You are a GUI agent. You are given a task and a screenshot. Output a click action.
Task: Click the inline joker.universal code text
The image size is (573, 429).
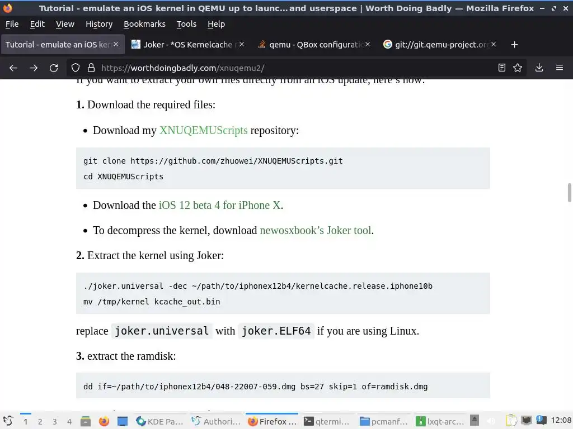click(162, 331)
